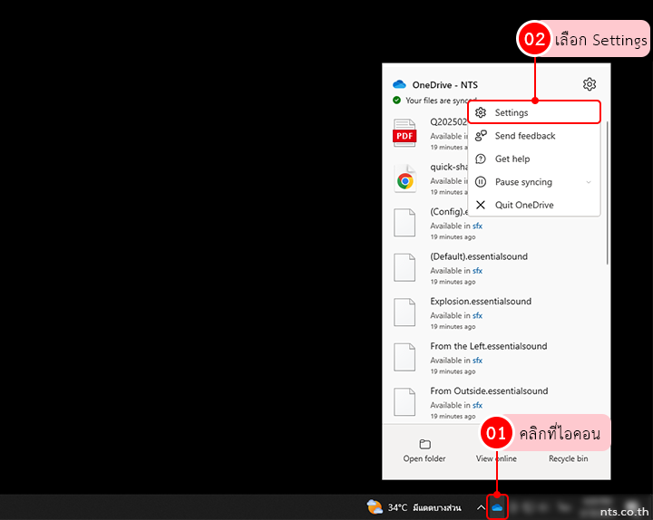Click the Settings gear icon in menu
Screen dimensions: 653x520
point(481,112)
